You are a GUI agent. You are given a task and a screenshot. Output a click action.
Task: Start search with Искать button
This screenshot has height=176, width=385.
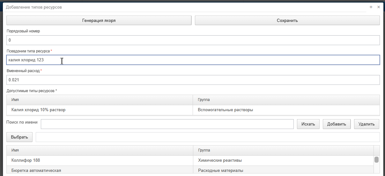coord(308,124)
